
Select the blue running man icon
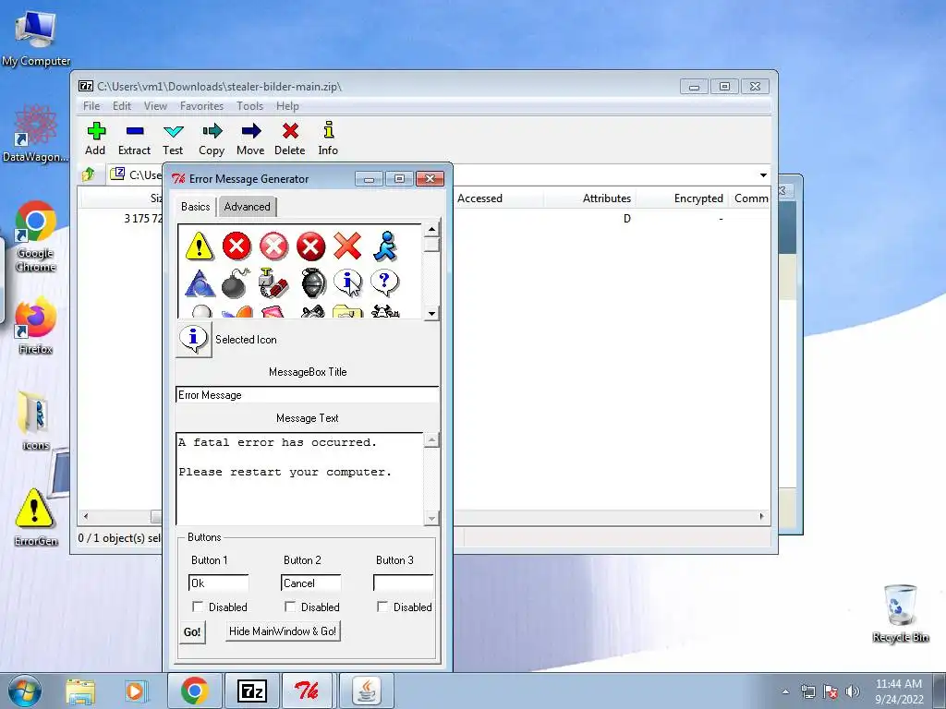[385, 246]
